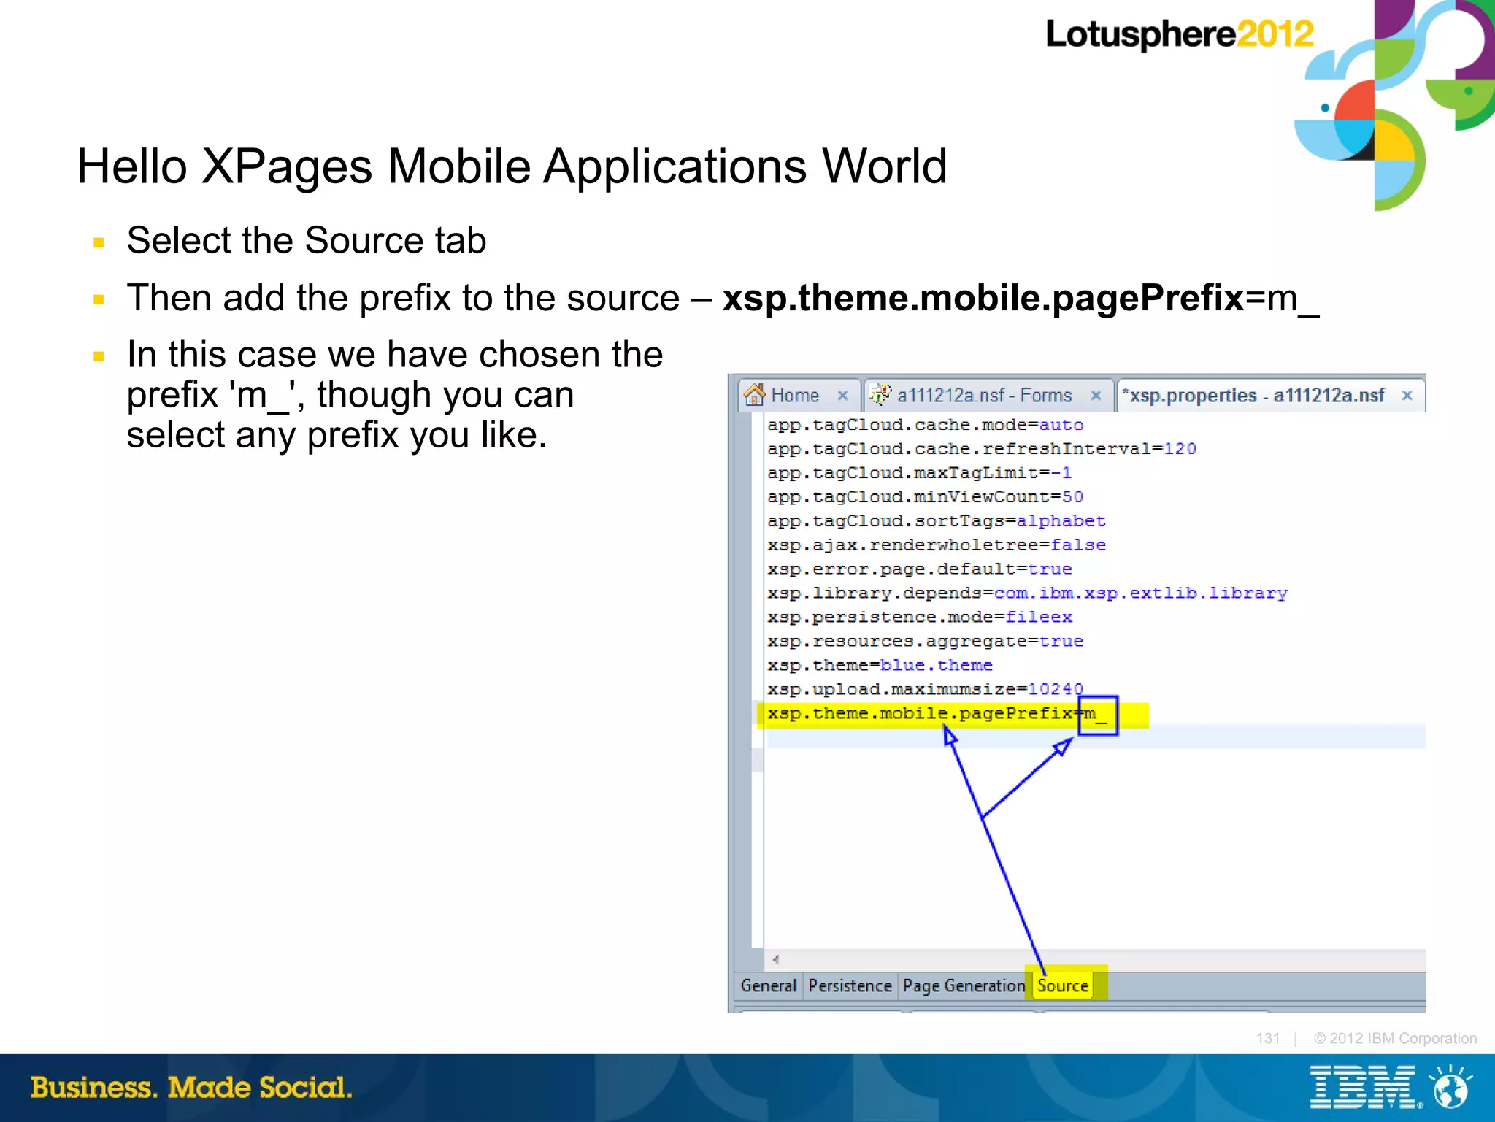Screen dimensions: 1495x1122
Task: Click line app.tagCloud.cache.mode=auto
Action: coord(925,425)
